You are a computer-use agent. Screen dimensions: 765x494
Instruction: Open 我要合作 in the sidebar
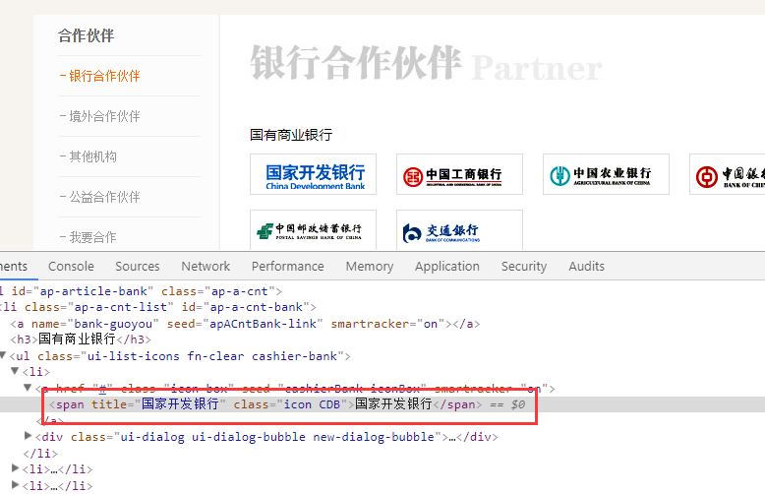92,237
